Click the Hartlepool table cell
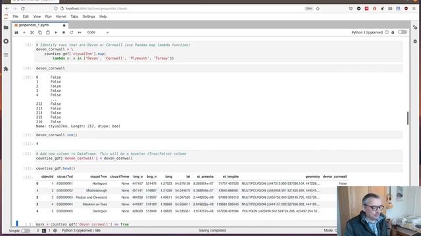The image size is (421, 236). [x=99, y=184]
